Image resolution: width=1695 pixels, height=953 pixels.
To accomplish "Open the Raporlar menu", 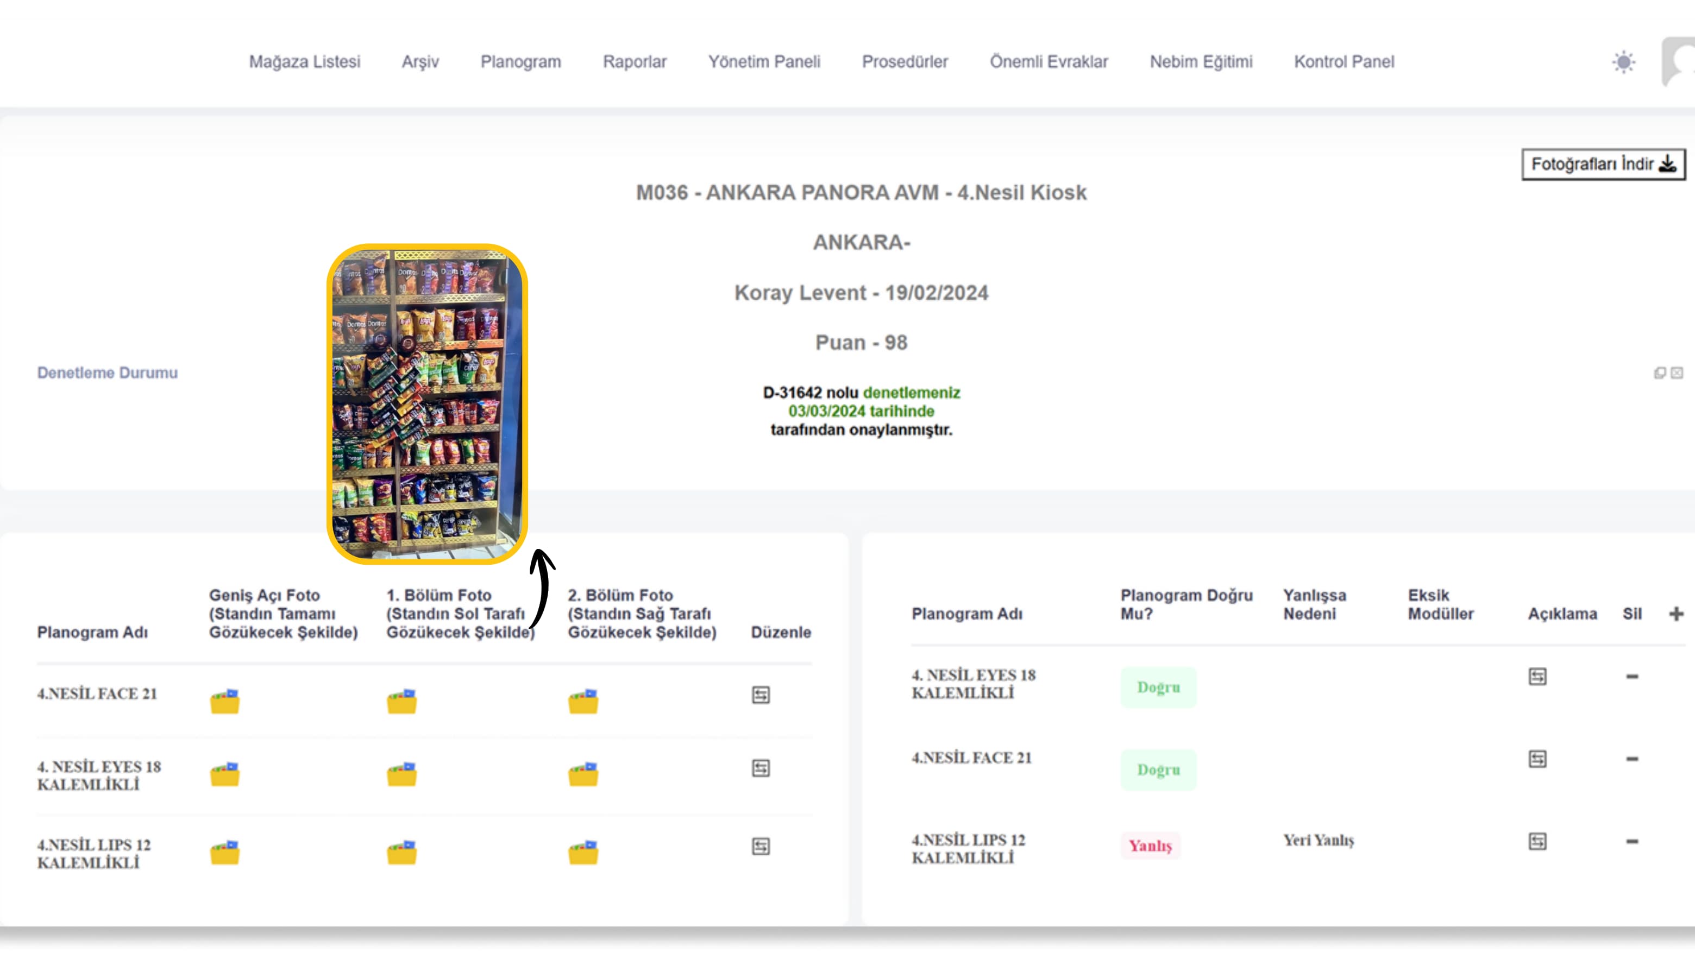I will pos(635,62).
